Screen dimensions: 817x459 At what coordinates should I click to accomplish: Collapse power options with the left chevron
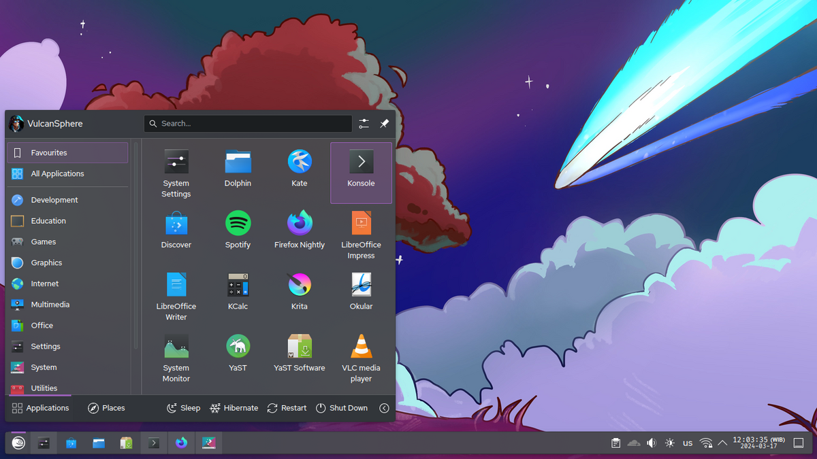[x=384, y=408]
